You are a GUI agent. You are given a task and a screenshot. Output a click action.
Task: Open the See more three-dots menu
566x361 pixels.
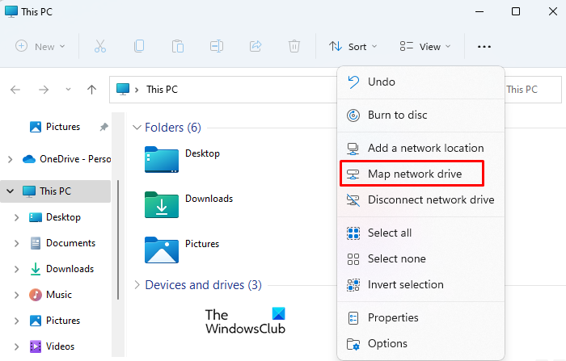point(484,47)
